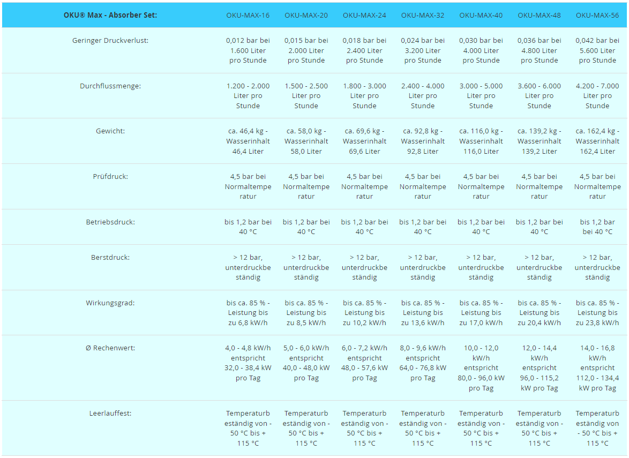Select the OKU® Max - Absorber Set header
This screenshot has width=629, height=458.
[x=110, y=15]
